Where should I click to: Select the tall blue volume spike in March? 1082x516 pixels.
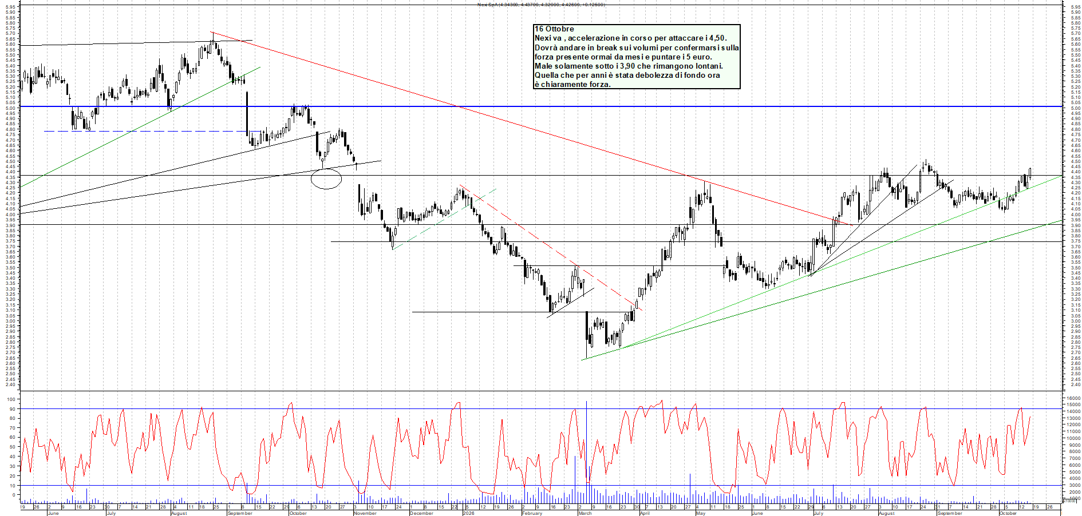point(586,452)
